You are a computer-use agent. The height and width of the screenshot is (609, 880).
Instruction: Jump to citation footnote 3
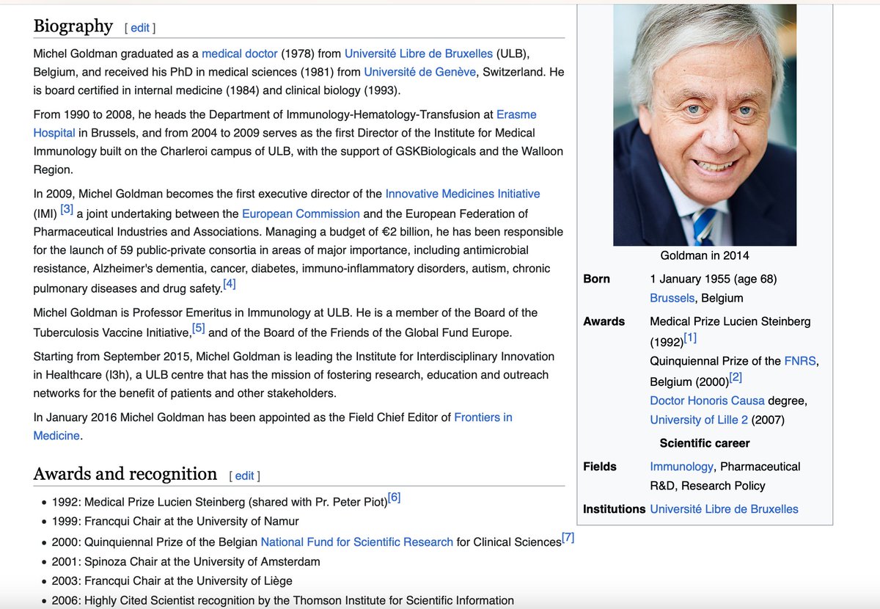click(67, 210)
